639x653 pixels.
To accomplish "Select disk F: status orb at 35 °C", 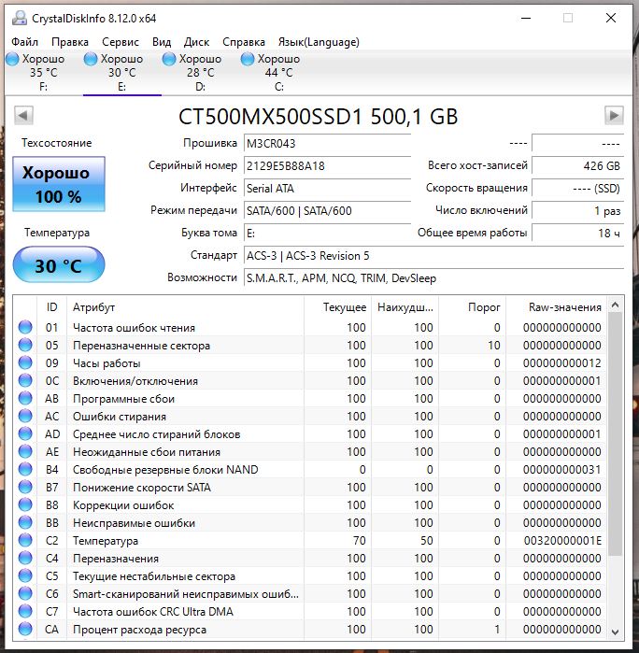I will (12, 59).
